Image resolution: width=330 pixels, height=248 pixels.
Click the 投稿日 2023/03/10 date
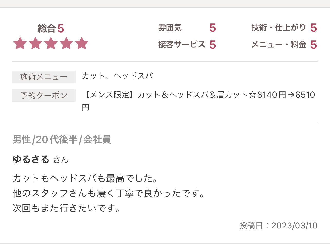278,226
